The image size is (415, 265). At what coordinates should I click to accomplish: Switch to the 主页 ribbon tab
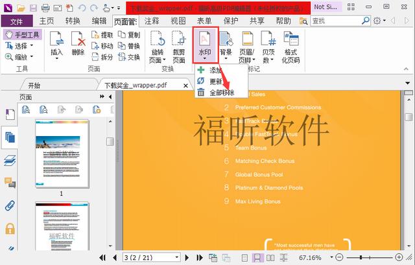[47, 21]
